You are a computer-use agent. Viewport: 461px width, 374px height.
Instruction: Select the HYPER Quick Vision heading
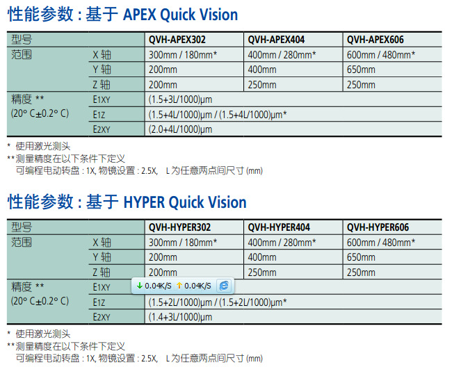click(x=126, y=202)
